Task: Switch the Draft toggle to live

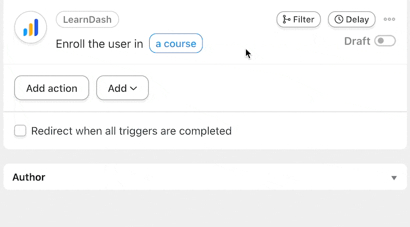Action: pyautogui.click(x=385, y=41)
